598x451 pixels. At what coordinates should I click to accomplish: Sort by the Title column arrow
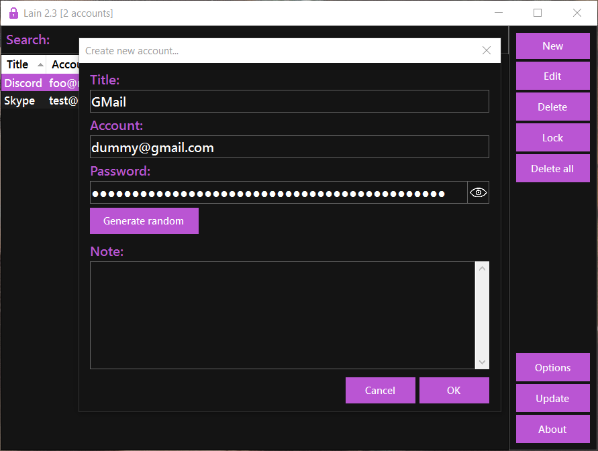pyautogui.click(x=40, y=65)
